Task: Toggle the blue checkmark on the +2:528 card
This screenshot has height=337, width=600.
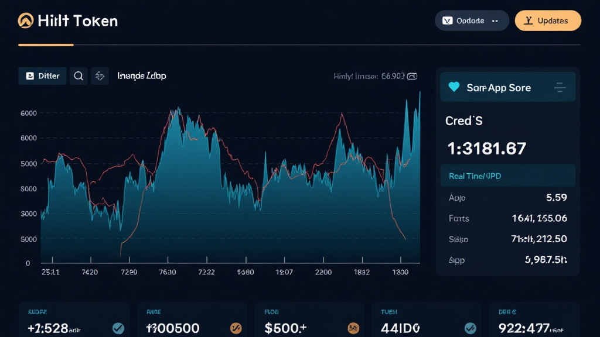Action: pyautogui.click(x=118, y=328)
